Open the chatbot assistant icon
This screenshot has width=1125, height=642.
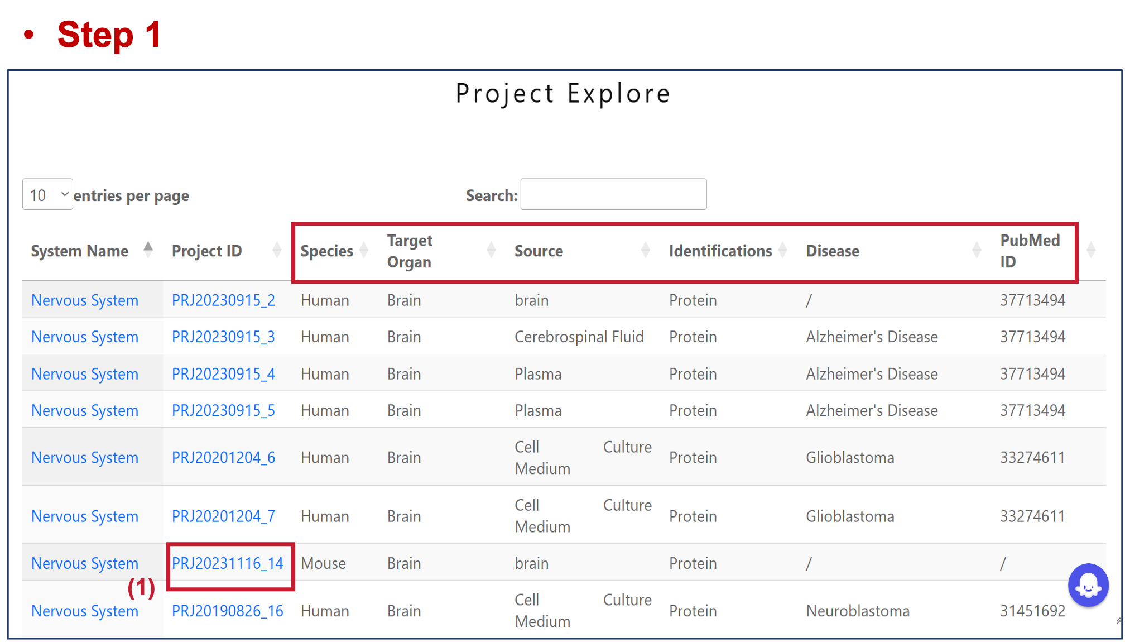(x=1088, y=585)
